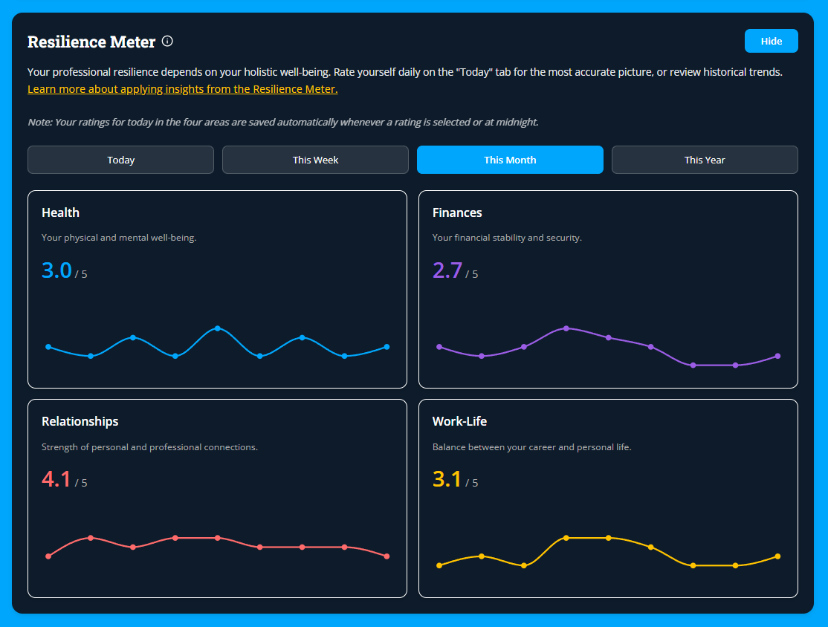Hide the Resilience Meter panel

771,41
